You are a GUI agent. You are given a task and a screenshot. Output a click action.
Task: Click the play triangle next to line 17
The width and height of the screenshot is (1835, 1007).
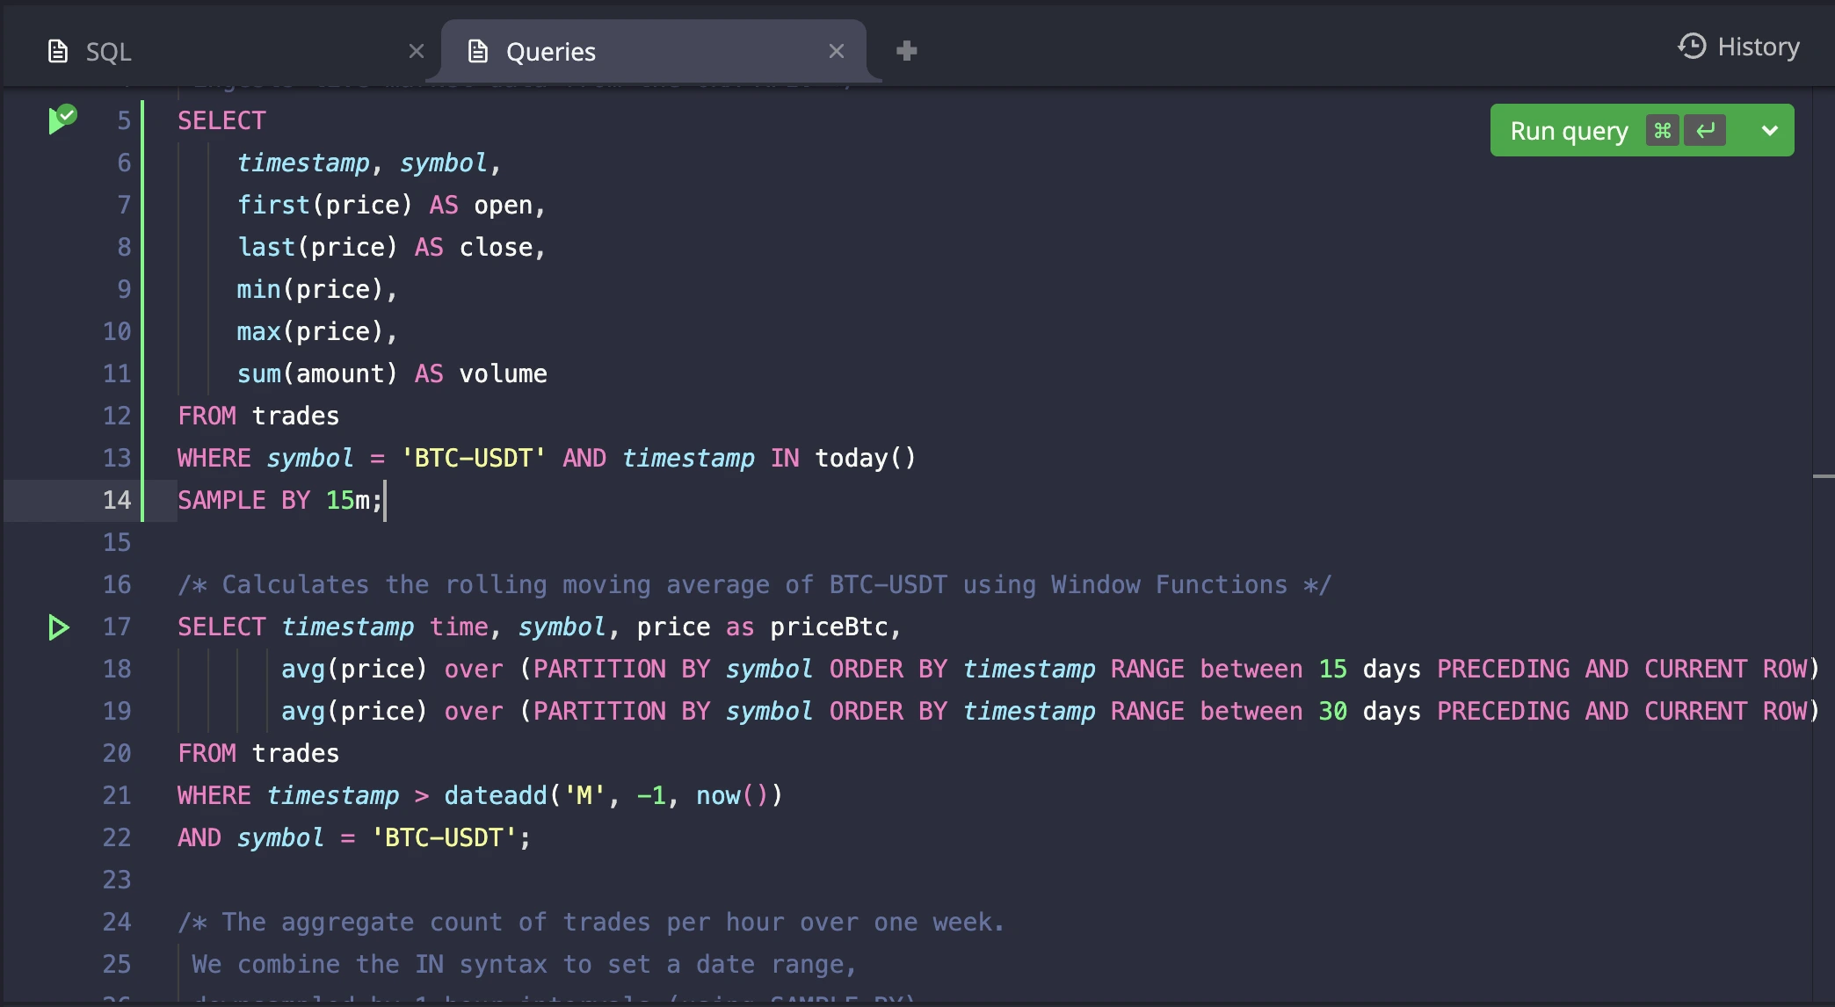(59, 627)
